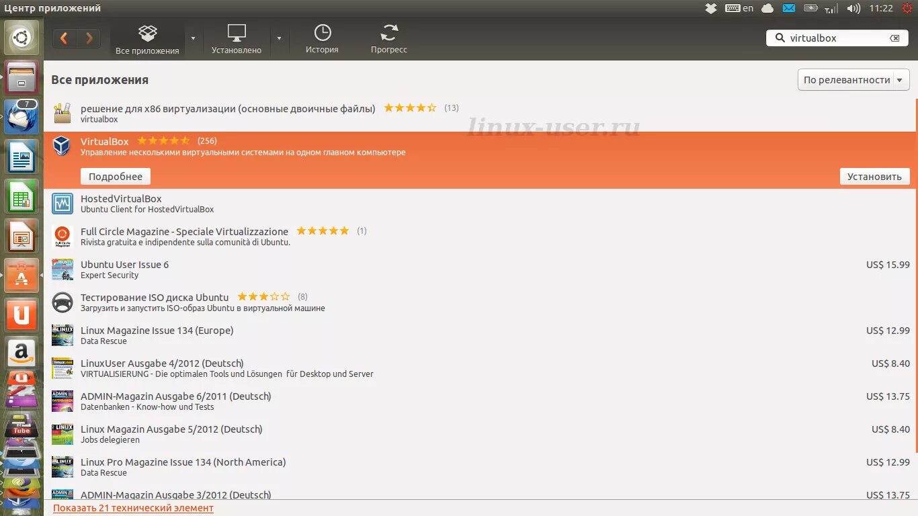Open the battery indicator in the top panel
This screenshot has height=516, width=918.
click(x=811, y=8)
